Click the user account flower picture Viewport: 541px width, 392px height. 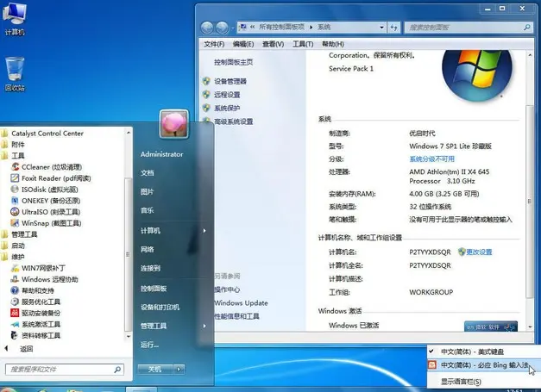click(x=174, y=124)
